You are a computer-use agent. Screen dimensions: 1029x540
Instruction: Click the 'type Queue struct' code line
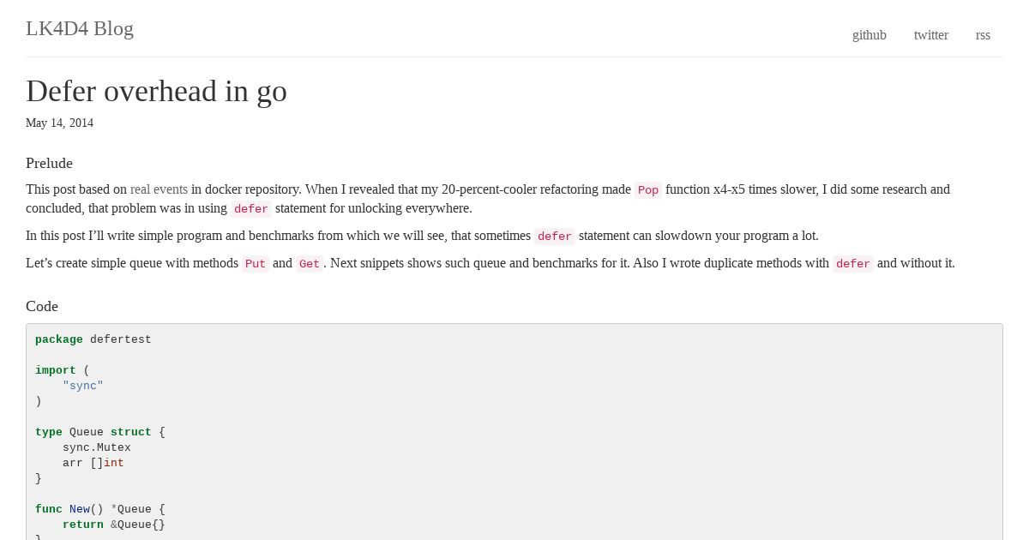100,432
